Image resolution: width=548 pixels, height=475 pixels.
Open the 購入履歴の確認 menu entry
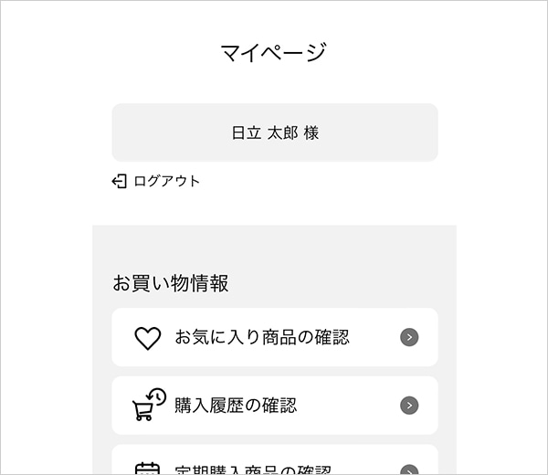[x=236, y=406]
